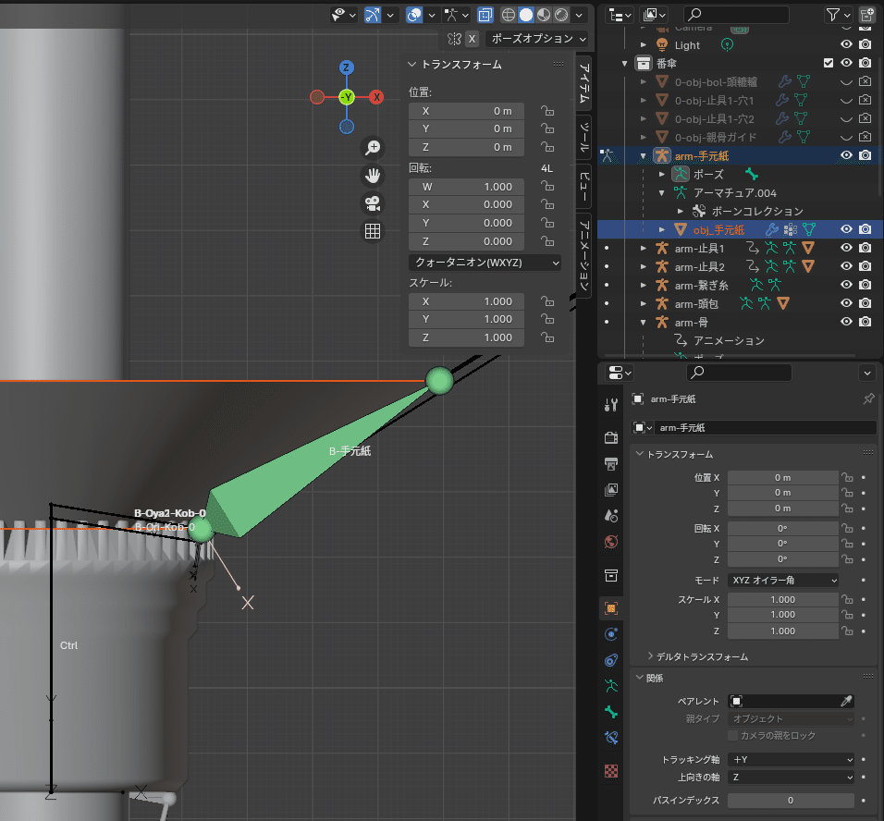Open the Collection properties tab
The width and height of the screenshot is (884, 821).
coord(611,575)
